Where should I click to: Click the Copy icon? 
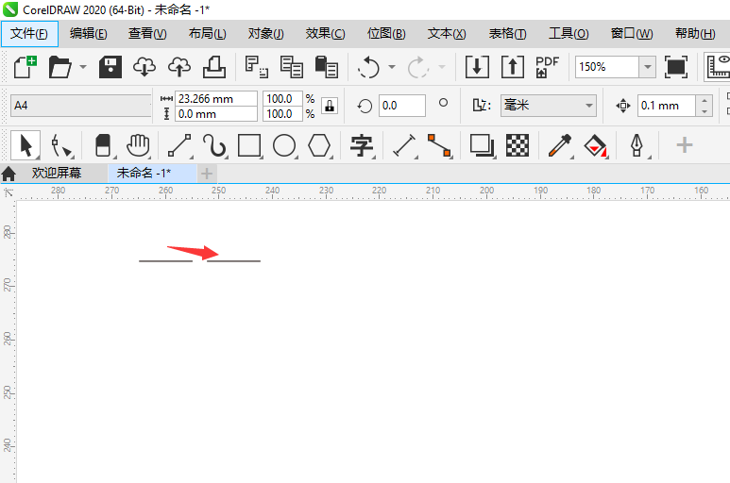[292, 66]
